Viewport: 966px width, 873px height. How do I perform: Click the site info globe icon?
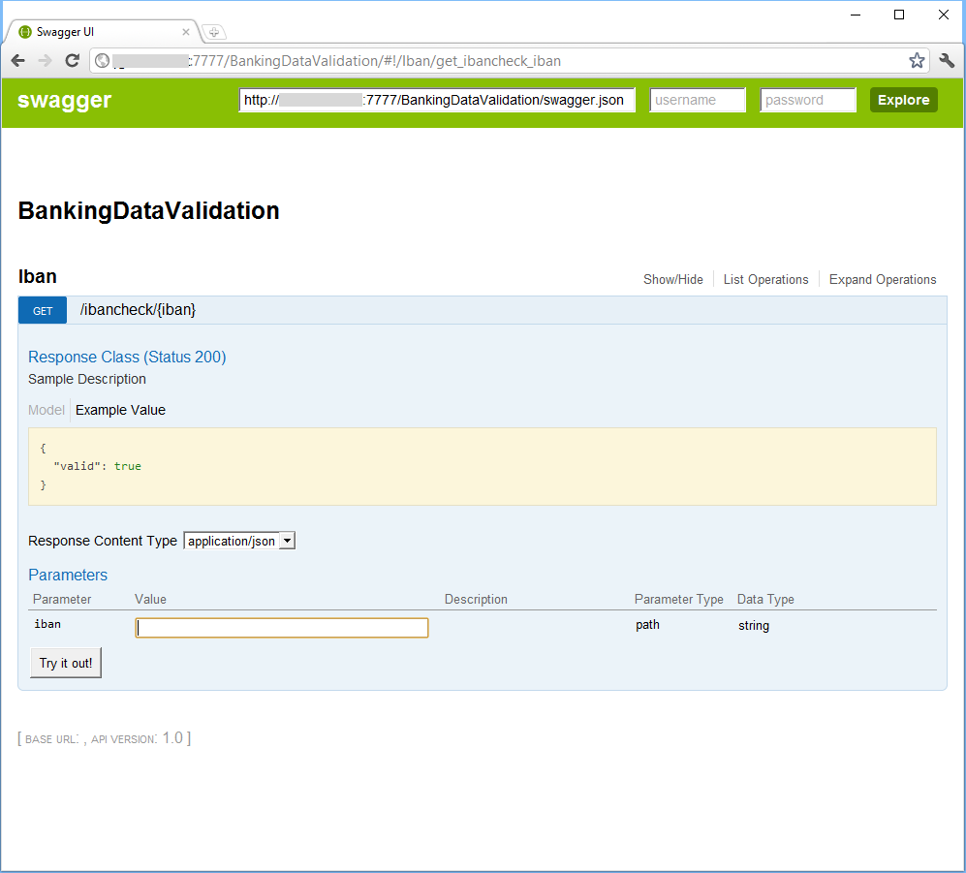point(102,61)
